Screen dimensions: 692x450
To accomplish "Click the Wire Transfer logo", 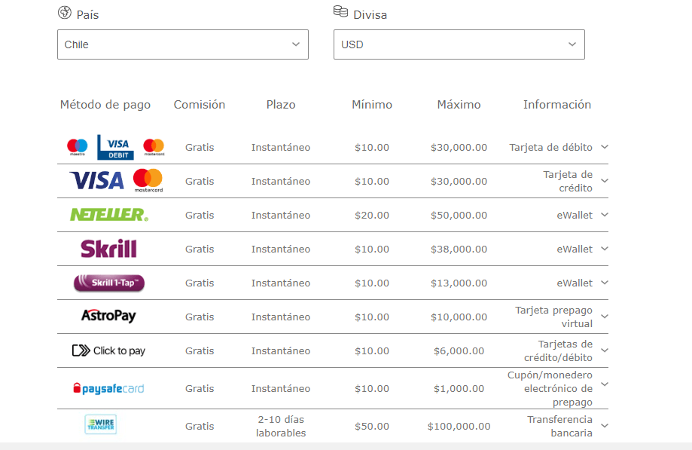I will click(x=101, y=425).
